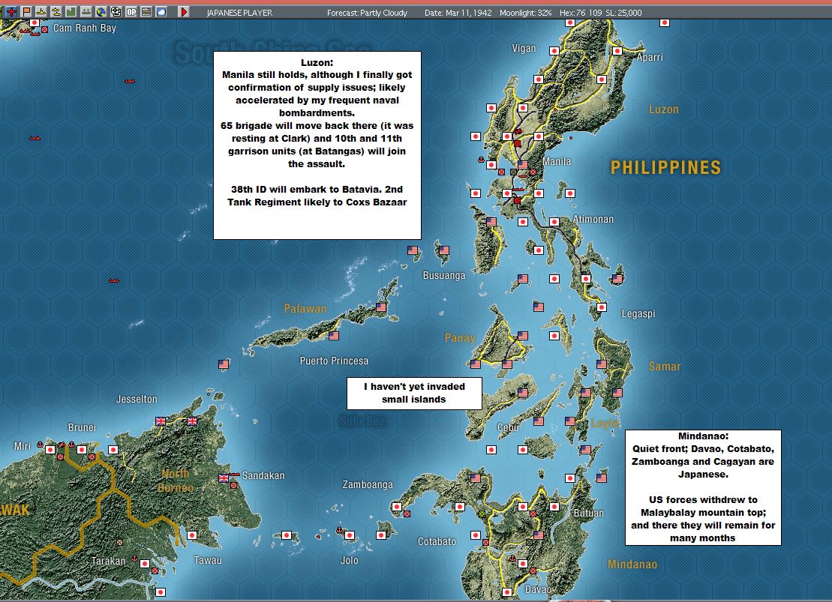
Task: Select the Japanese flag base left of Cotabato
Action: point(476,535)
